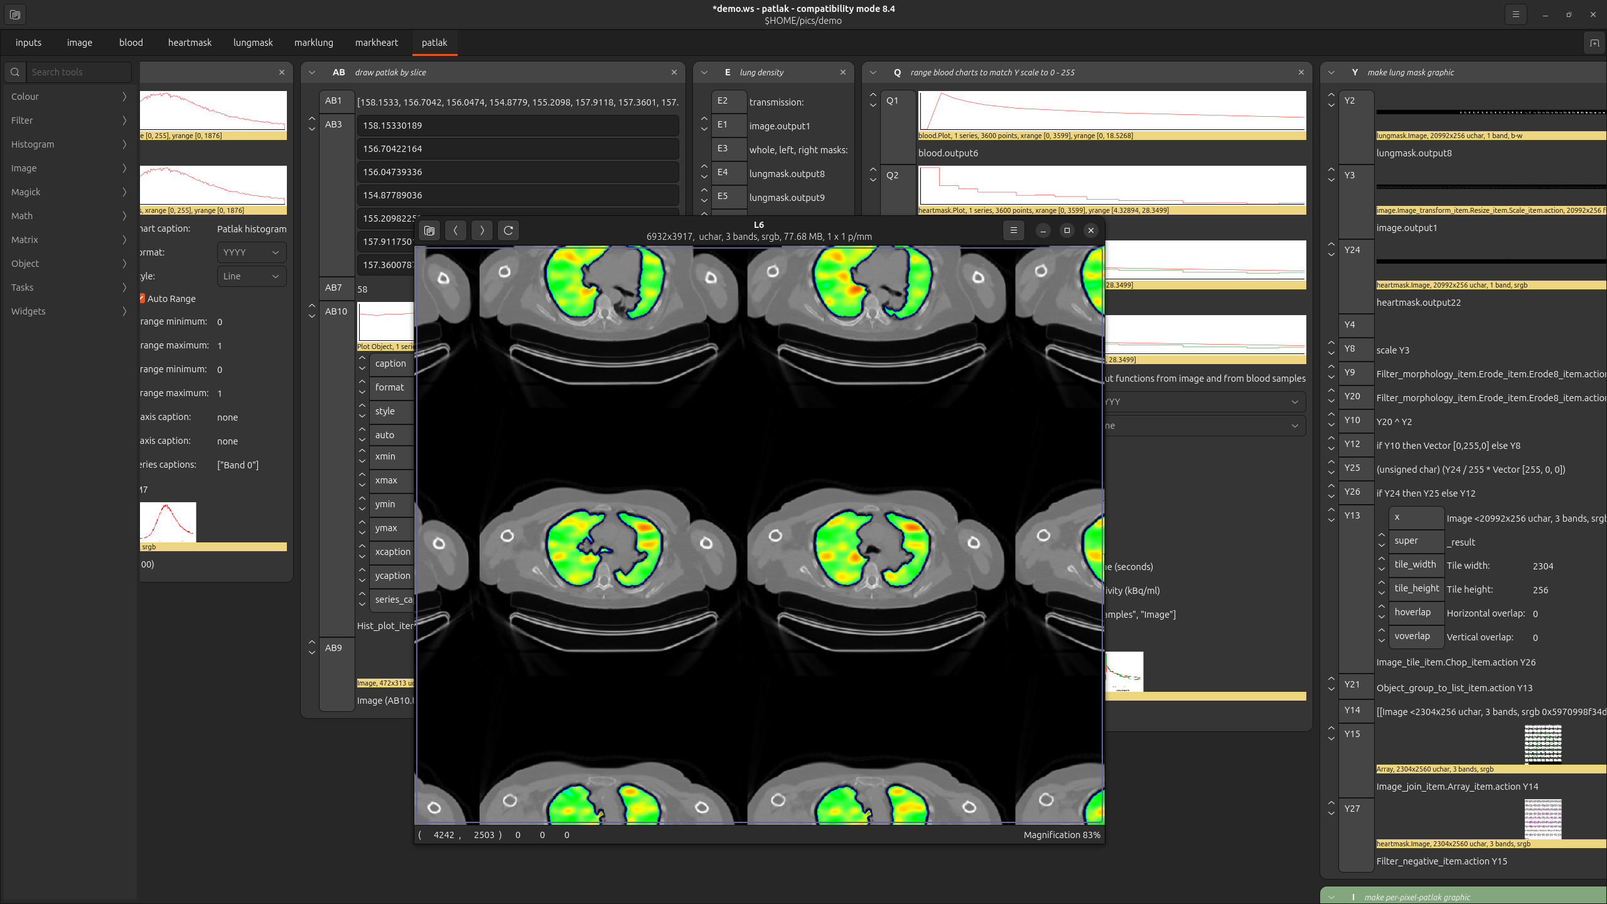Select the value field 158.15330189

pyautogui.click(x=518, y=126)
